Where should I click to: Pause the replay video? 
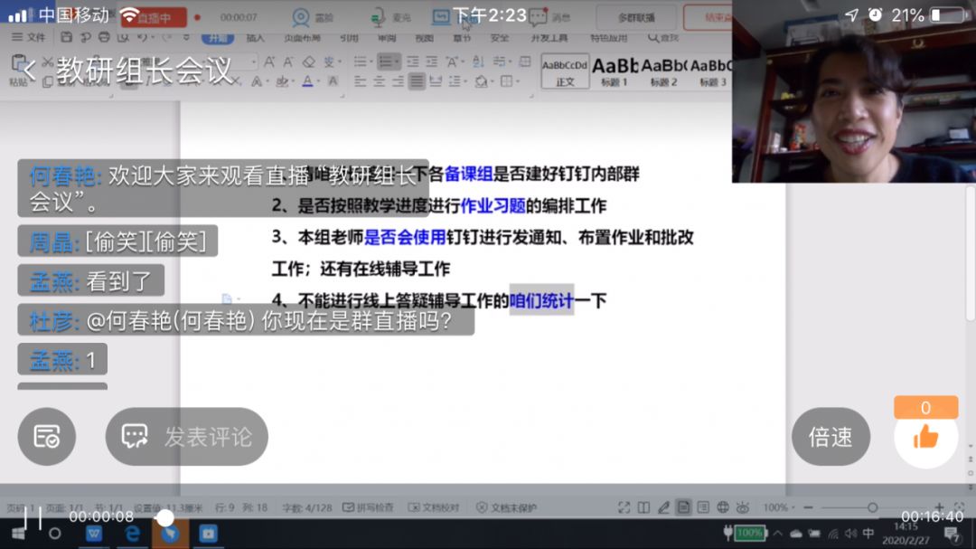coord(33,517)
